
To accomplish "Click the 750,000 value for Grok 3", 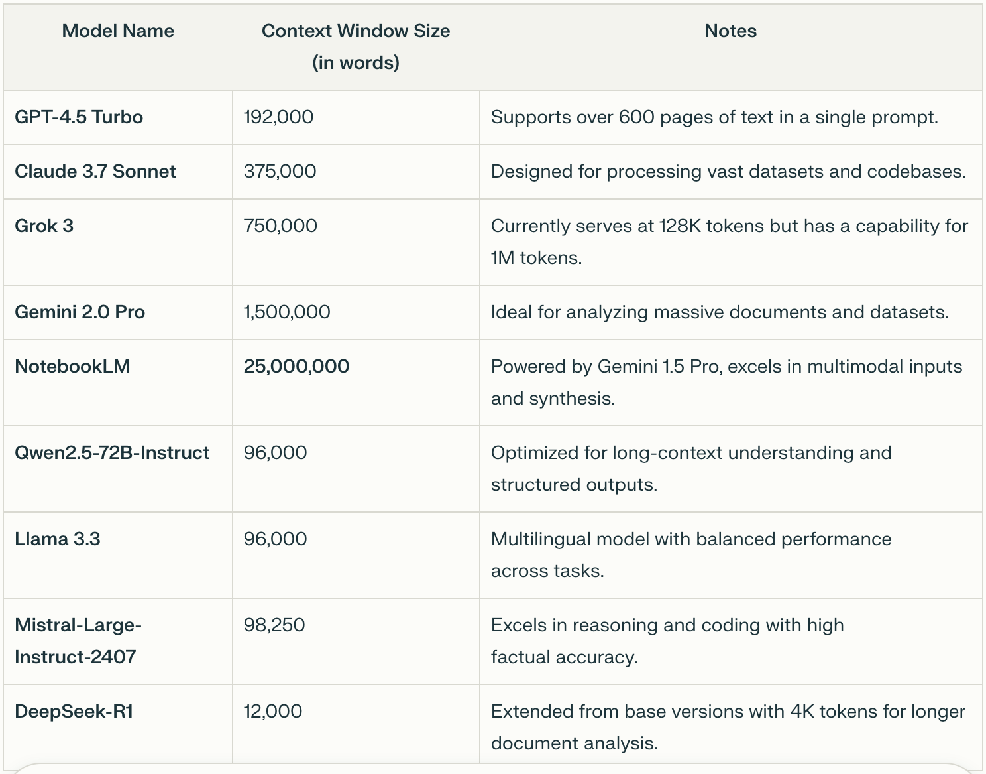I will click(x=280, y=226).
